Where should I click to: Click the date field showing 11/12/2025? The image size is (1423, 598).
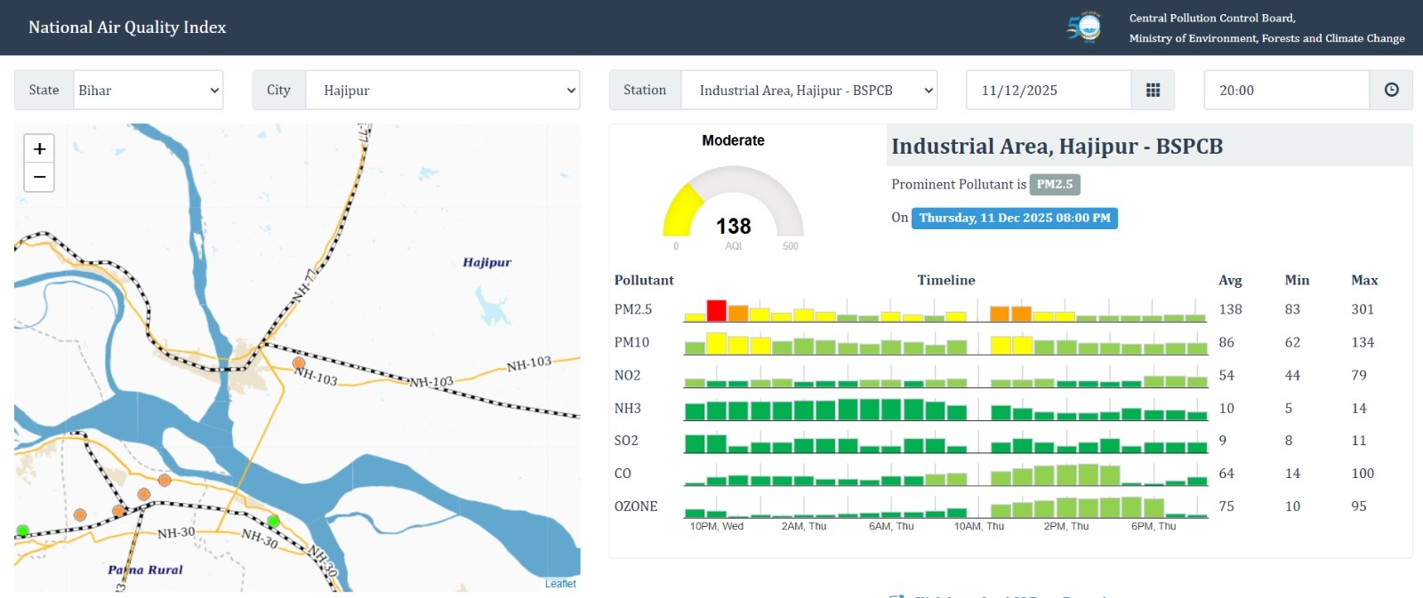click(1049, 91)
